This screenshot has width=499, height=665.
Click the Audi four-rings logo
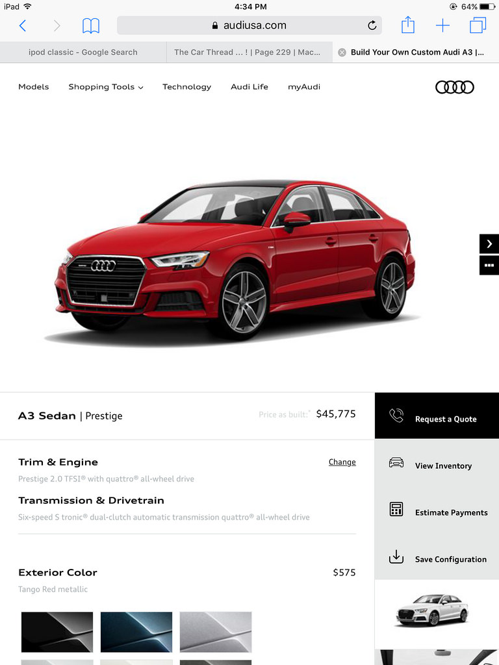[454, 87]
